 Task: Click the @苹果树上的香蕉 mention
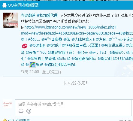(41, 59)
